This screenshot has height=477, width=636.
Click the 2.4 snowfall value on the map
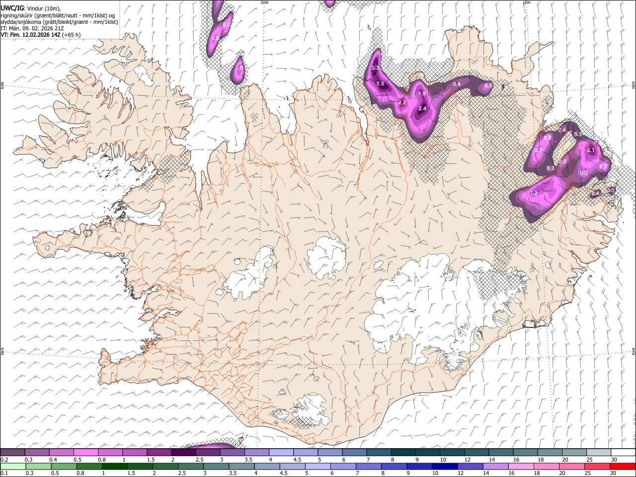pyautogui.click(x=423, y=109)
